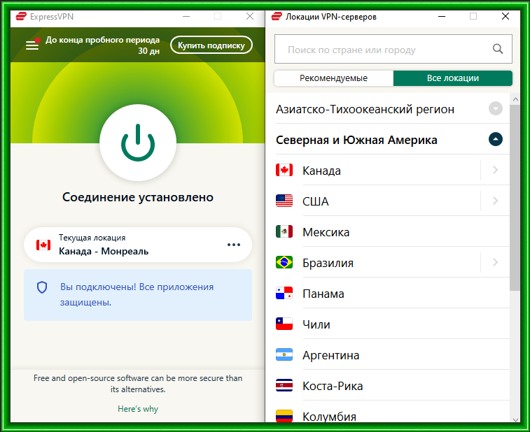This screenshot has height=432, width=530.
Task: Click the shield icon in connected message
Action: (42, 287)
